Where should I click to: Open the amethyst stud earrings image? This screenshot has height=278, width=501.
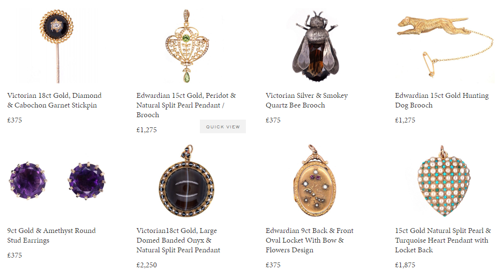pos(57,181)
